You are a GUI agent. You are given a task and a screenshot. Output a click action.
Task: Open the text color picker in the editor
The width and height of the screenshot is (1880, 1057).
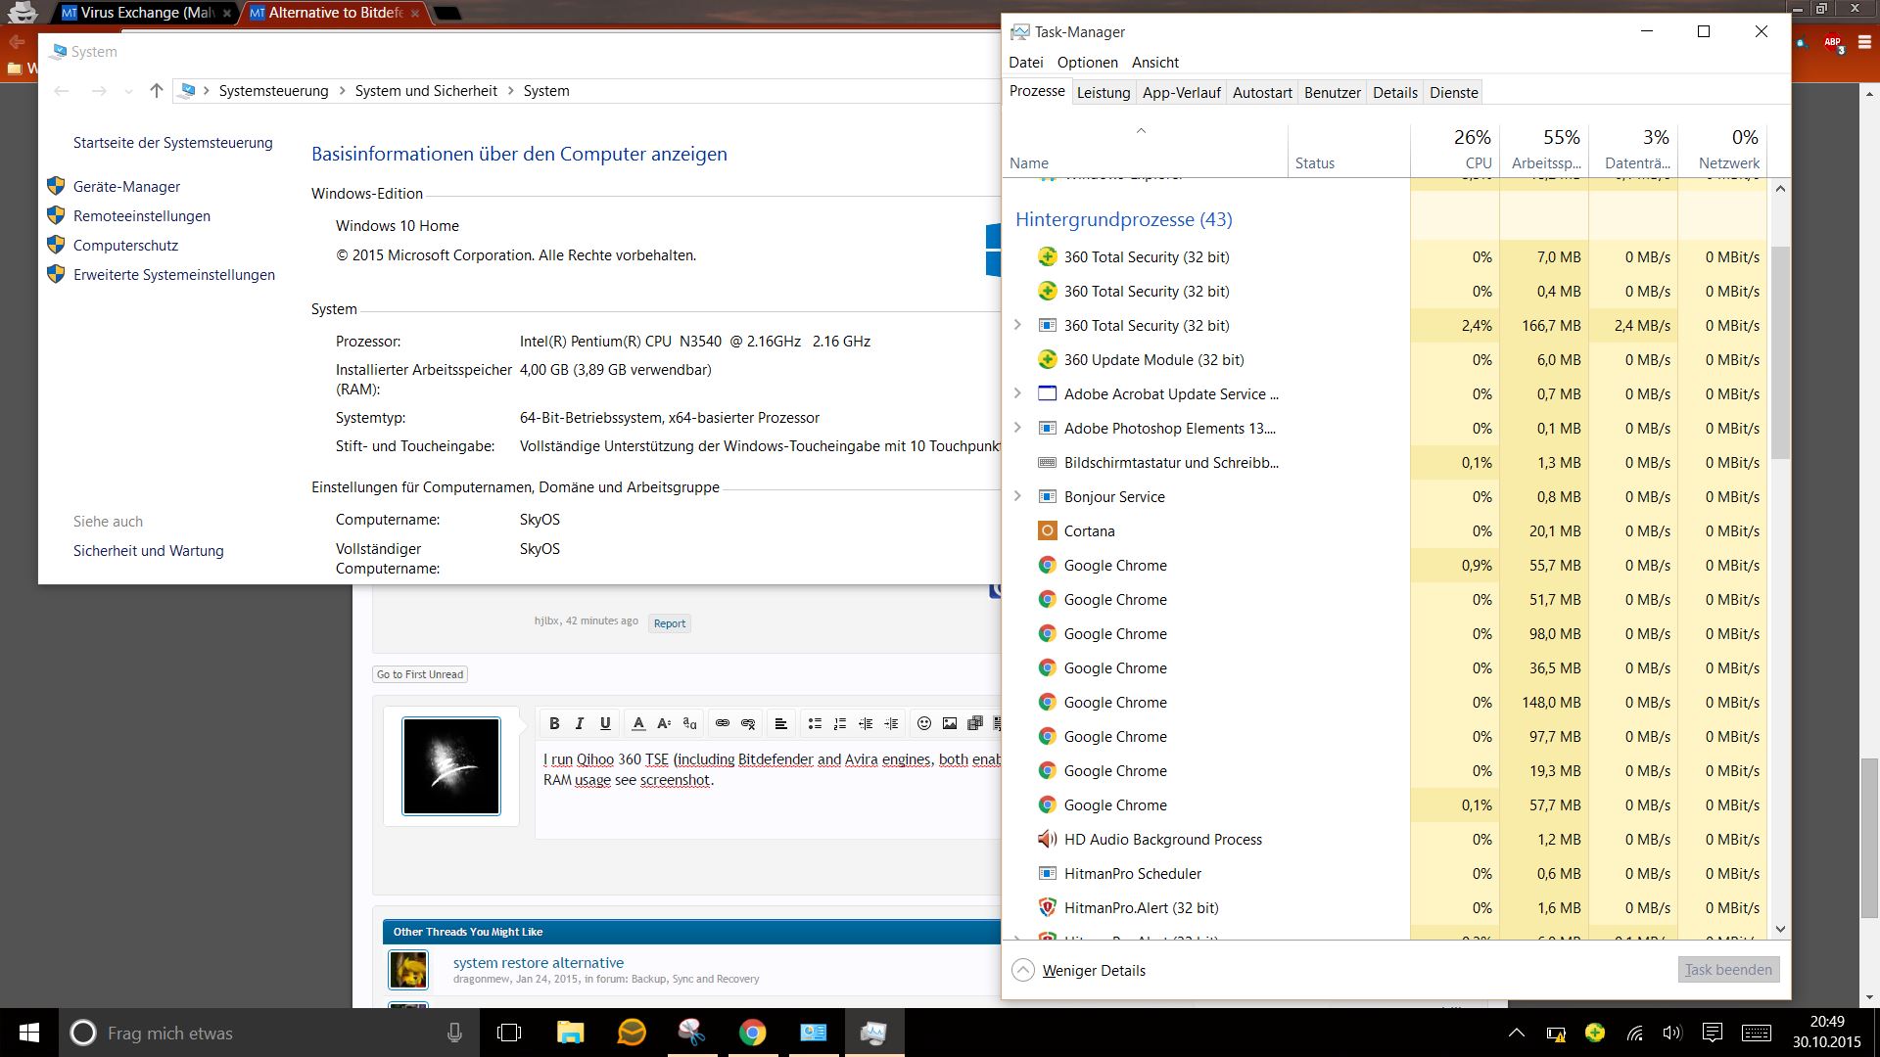[638, 723]
